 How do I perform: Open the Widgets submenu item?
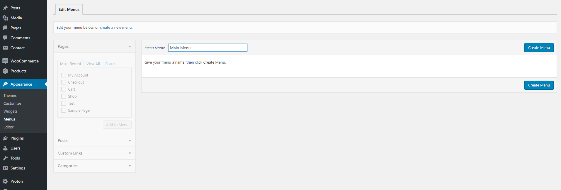(x=11, y=111)
